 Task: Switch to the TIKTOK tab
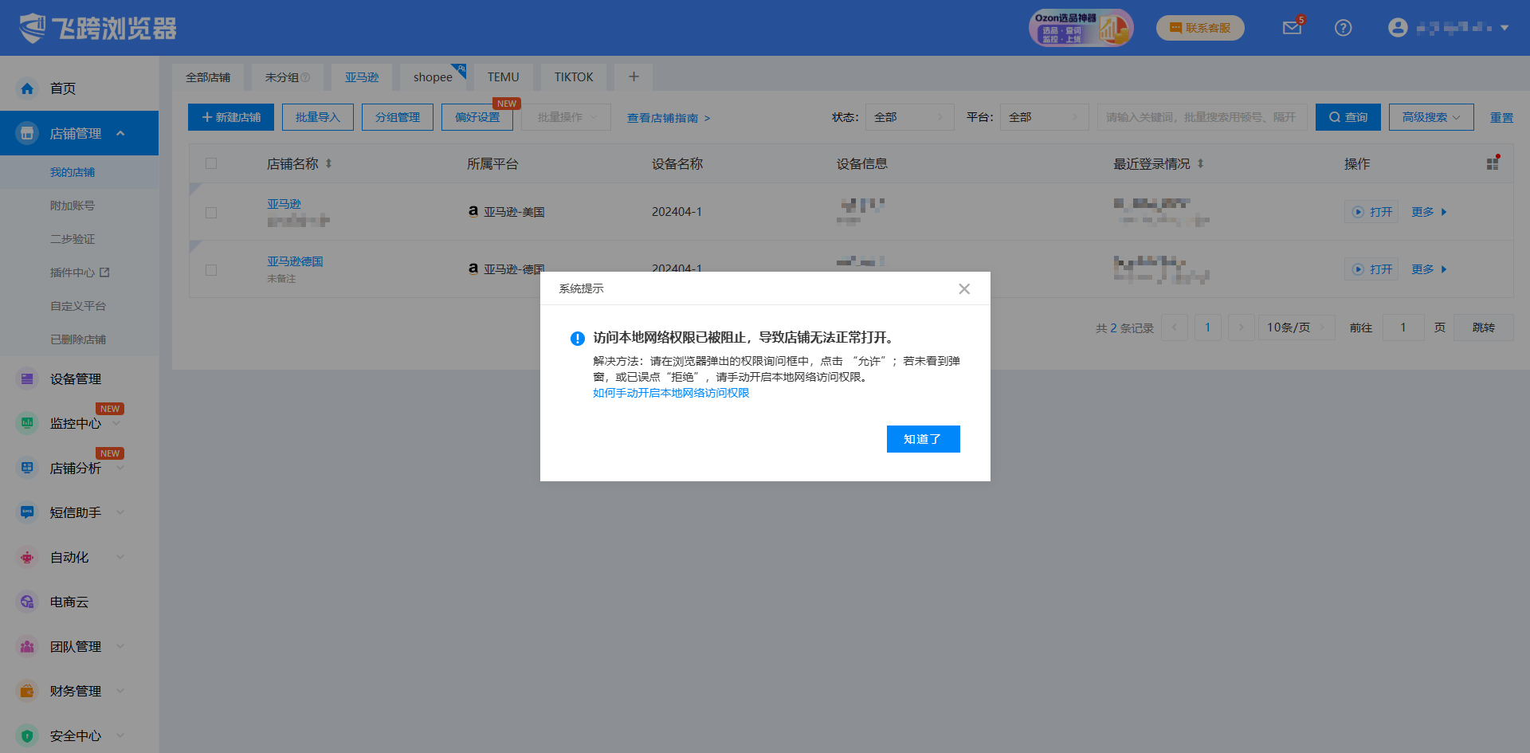coord(574,77)
